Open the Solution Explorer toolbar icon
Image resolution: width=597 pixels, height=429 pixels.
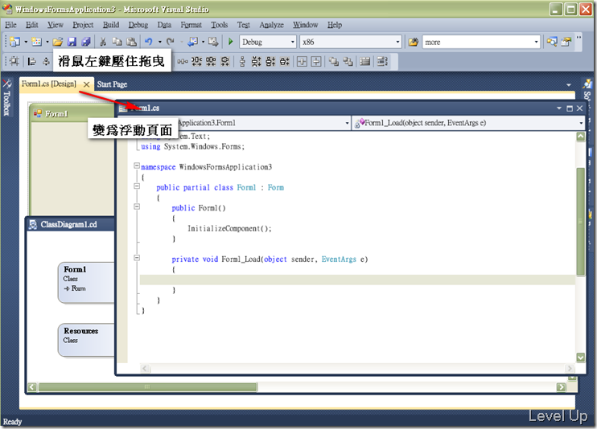click(552, 42)
